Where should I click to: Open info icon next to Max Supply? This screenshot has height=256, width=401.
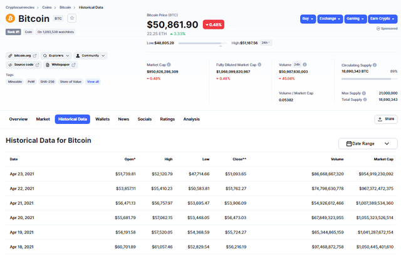364,93
